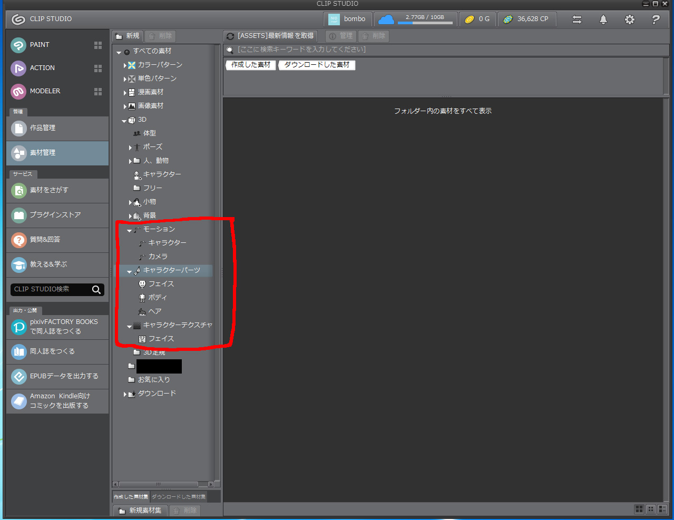Open the Clip Studio ACTION app icon
Image resolution: width=674 pixels, height=520 pixels.
pyautogui.click(x=18, y=68)
